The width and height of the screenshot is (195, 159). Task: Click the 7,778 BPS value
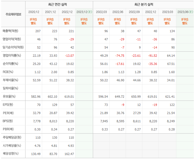coord(37,121)
